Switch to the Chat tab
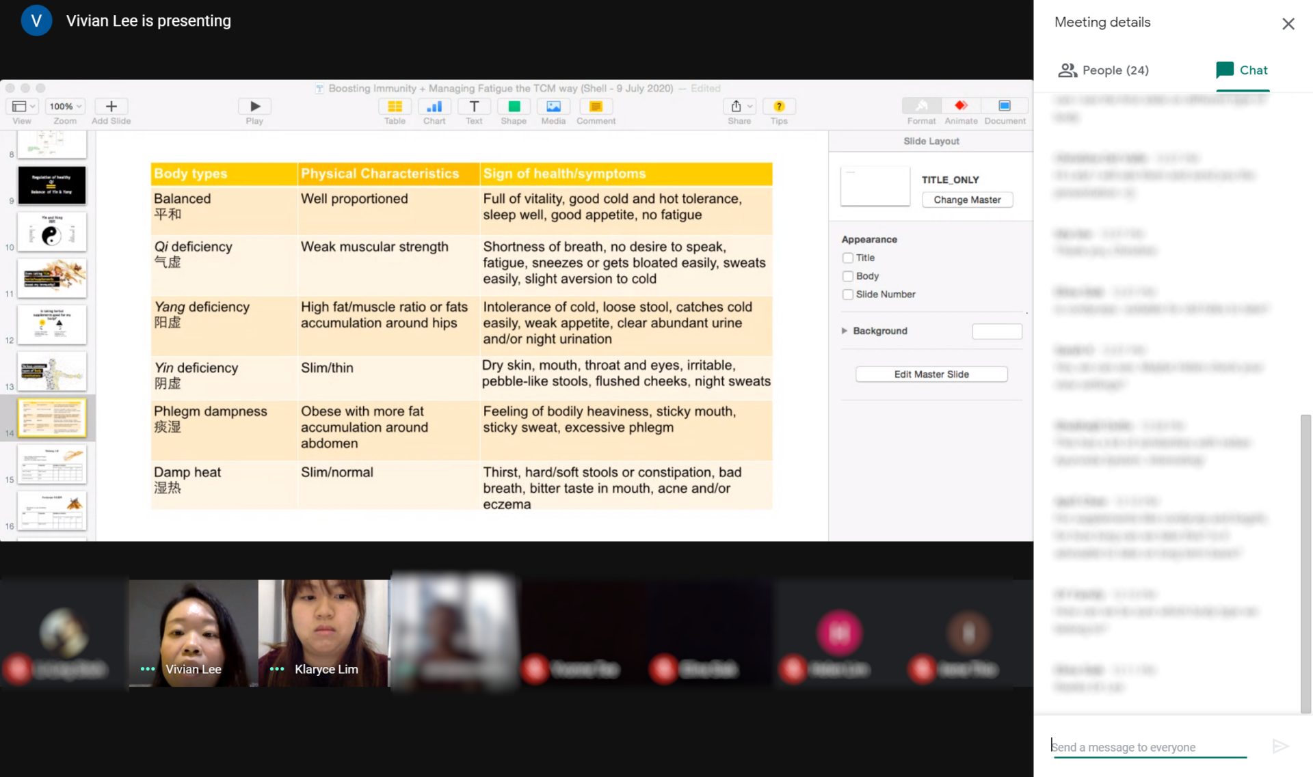 pyautogui.click(x=1242, y=70)
